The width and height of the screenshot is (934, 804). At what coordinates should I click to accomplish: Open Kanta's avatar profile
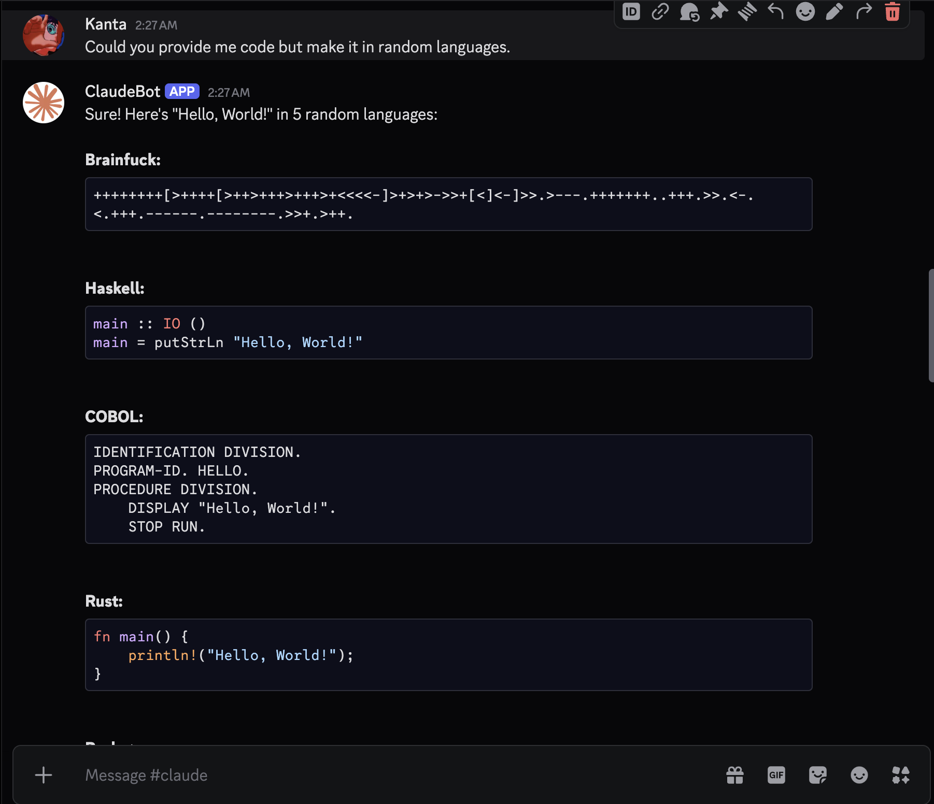coord(44,35)
